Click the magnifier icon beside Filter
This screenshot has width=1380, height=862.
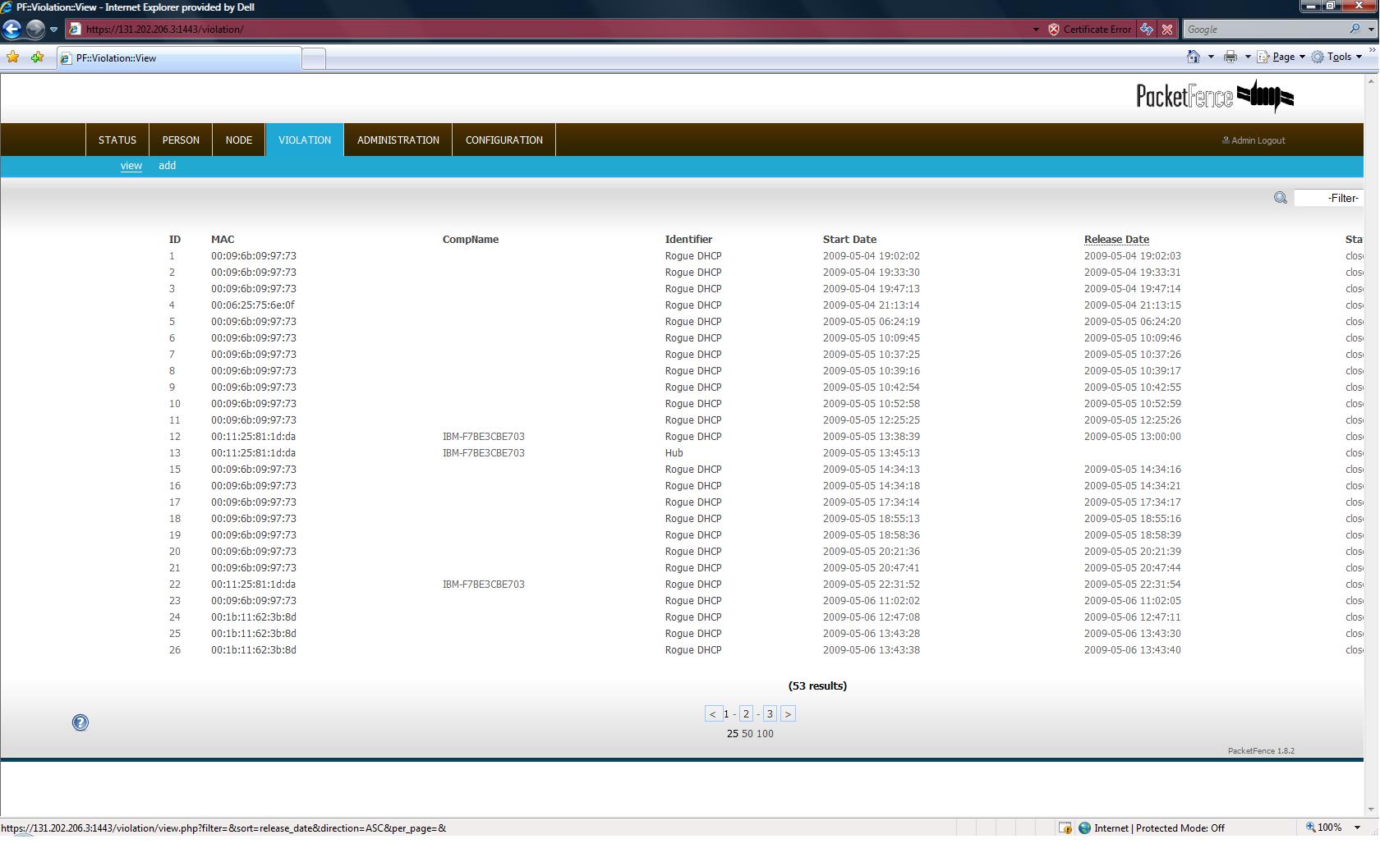1280,198
